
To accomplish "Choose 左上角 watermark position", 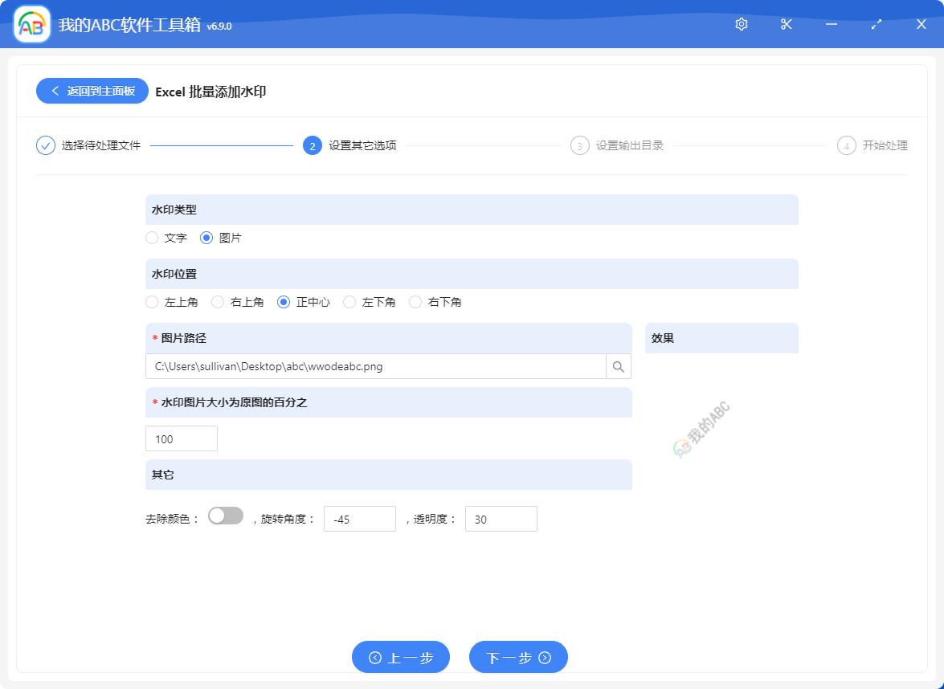I will 152,302.
